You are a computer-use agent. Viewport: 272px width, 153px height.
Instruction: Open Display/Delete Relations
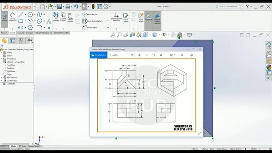click(x=116, y=17)
